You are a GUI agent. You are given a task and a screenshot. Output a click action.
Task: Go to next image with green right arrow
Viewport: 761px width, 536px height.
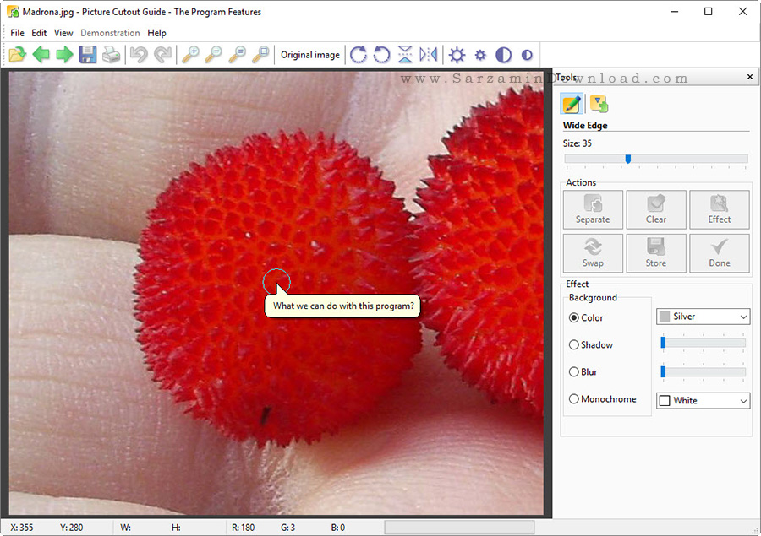64,55
